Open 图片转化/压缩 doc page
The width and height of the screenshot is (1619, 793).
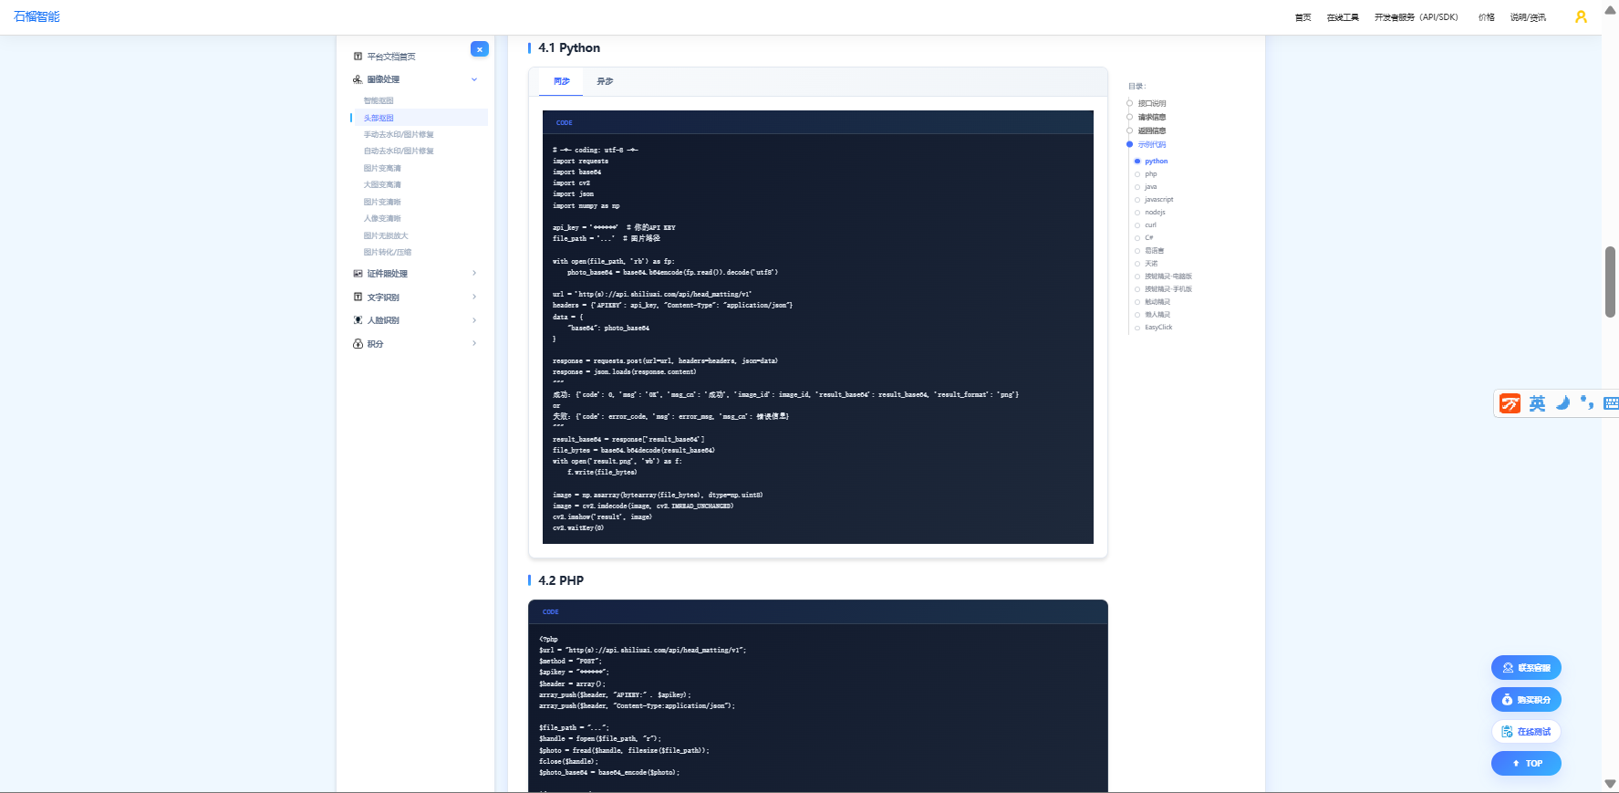click(x=388, y=252)
